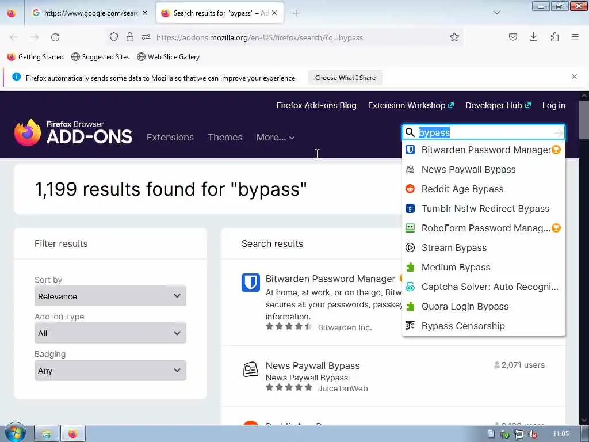Open Extensions section
The width and height of the screenshot is (589, 442).
point(170,137)
